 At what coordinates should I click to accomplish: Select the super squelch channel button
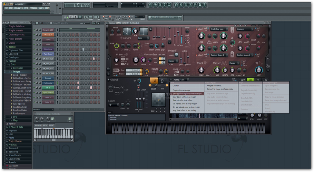pos(48,93)
